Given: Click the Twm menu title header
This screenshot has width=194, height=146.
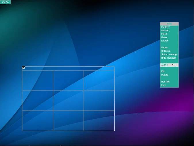Looking at the screenshot, I should point(169,24).
